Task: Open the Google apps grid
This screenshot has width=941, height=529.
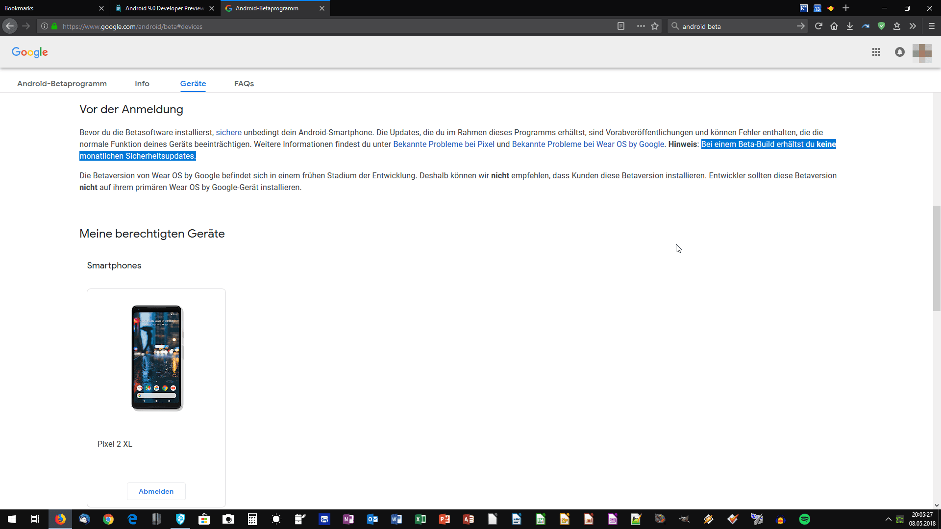Action: (x=876, y=52)
